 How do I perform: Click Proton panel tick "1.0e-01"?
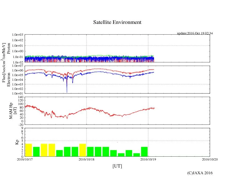point(18,57)
